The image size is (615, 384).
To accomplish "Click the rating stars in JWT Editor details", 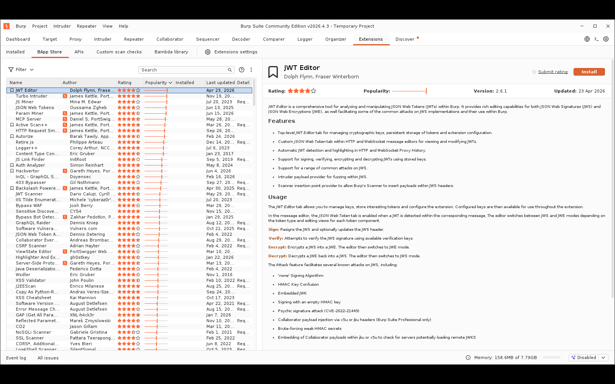I will (x=302, y=91).
